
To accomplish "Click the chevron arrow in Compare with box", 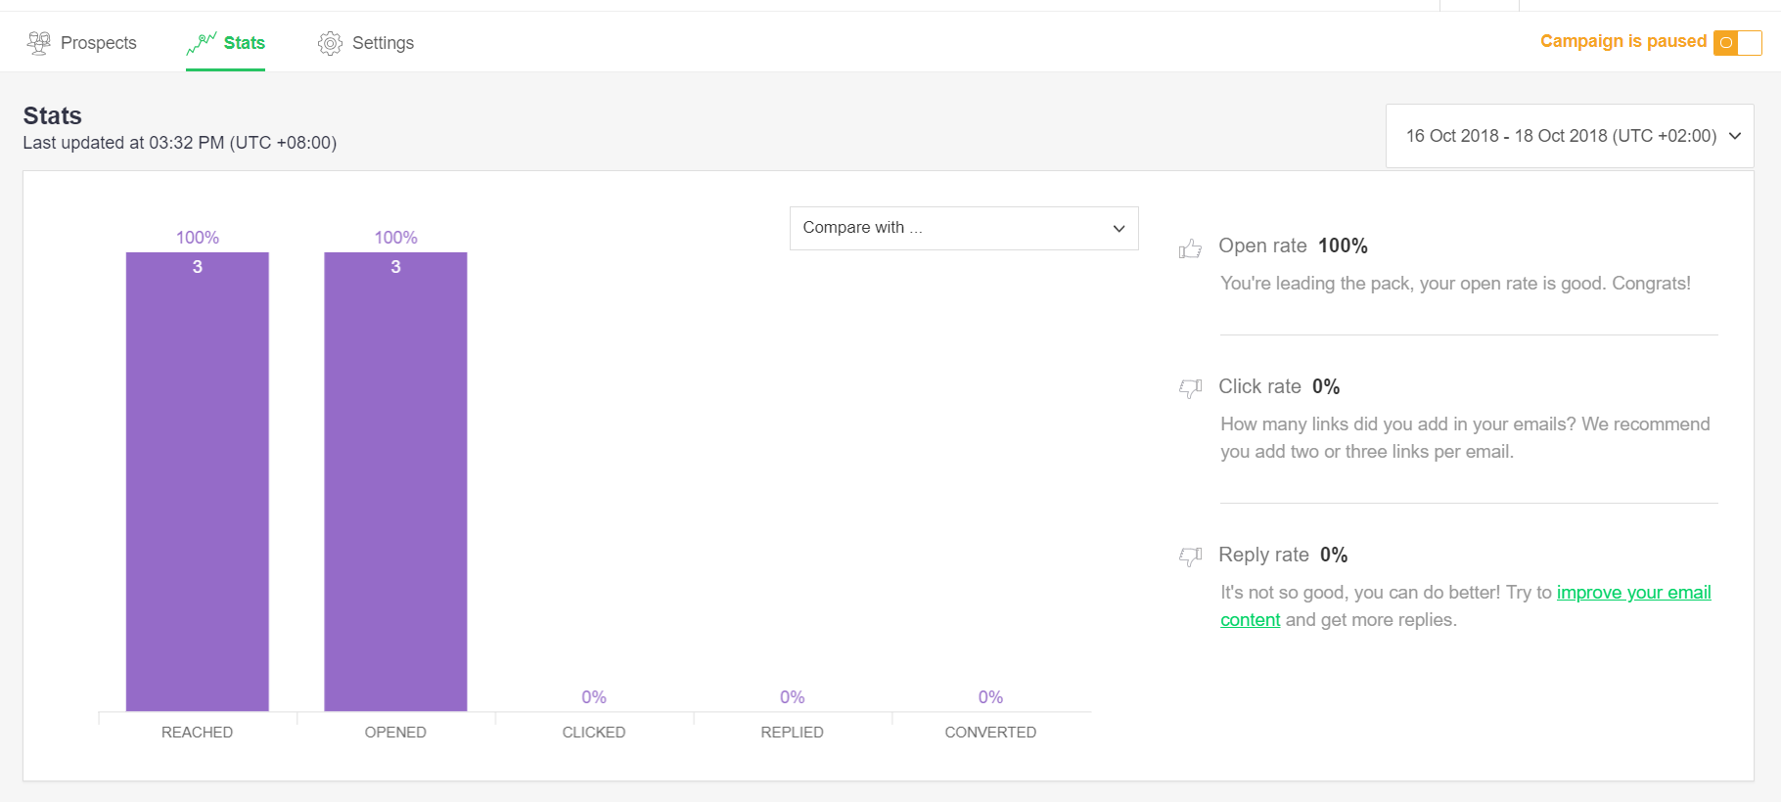I will point(1119,229).
